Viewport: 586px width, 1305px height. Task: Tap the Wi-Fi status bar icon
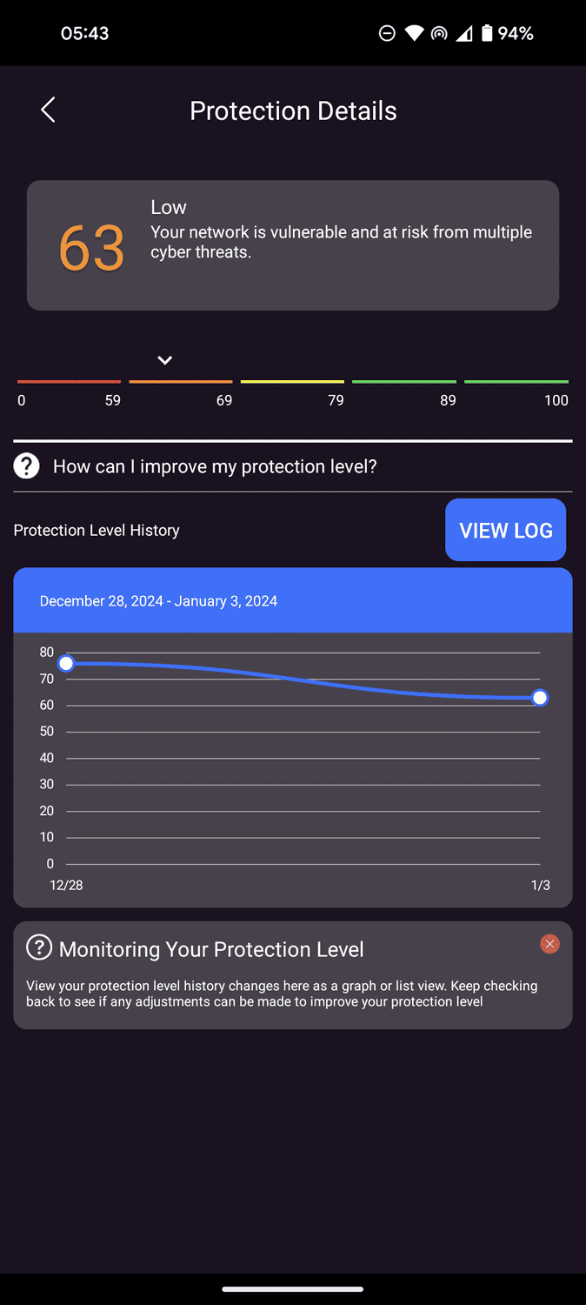415,34
